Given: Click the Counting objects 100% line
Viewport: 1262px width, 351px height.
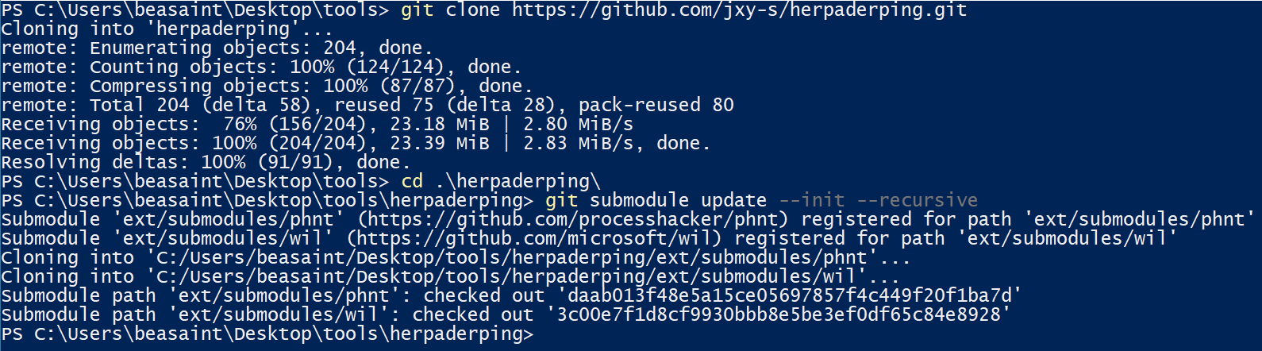Looking at the screenshot, I should [x=261, y=67].
